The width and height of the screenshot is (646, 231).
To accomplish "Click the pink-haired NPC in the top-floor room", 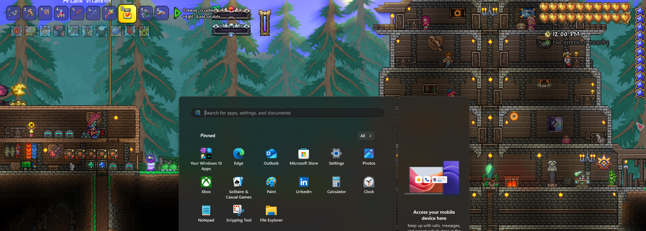I will (x=425, y=22).
